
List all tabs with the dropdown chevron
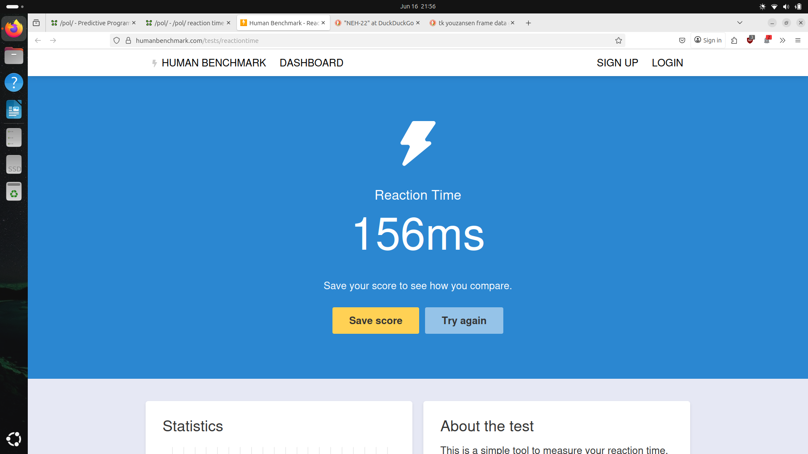click(740, 23)
